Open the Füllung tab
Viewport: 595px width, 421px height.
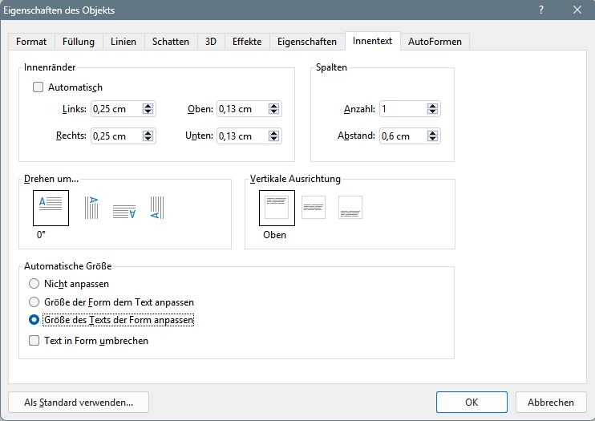click(x=79, y=42)
